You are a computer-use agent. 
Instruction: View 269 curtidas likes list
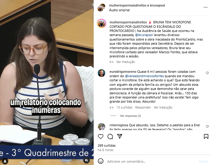click(x=107, y=145)
